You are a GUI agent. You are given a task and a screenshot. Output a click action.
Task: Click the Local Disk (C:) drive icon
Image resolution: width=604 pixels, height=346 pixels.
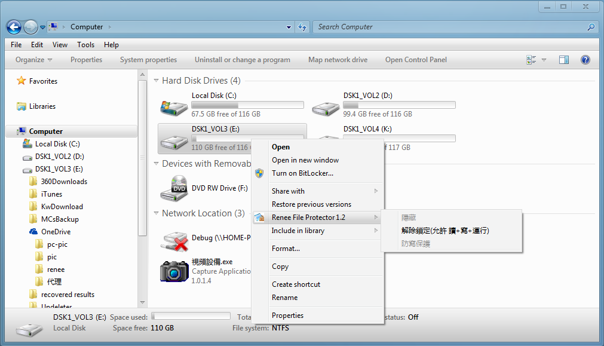tap(174, 108)
